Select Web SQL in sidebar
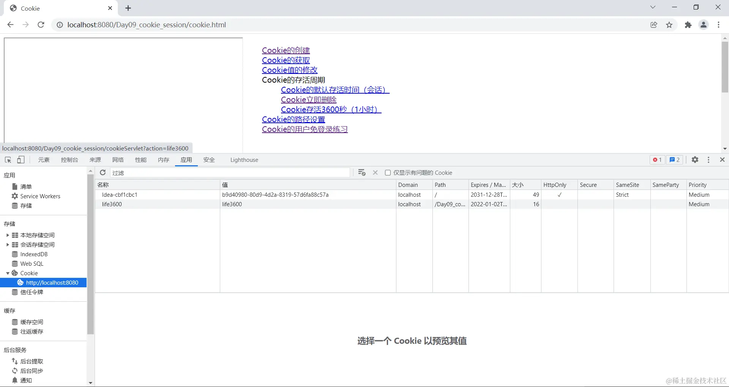 tap(32, 263)
